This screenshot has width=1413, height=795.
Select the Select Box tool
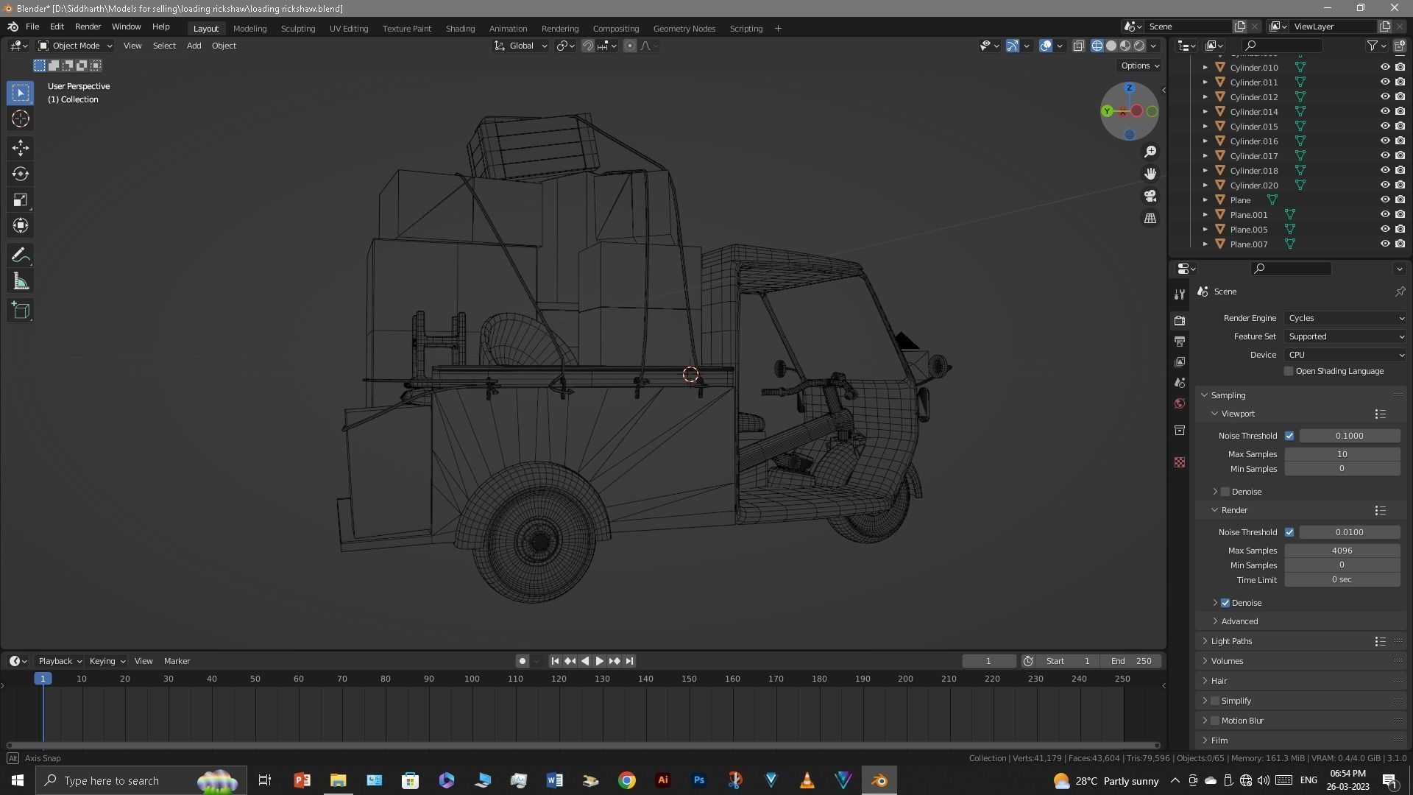[21, 93]
